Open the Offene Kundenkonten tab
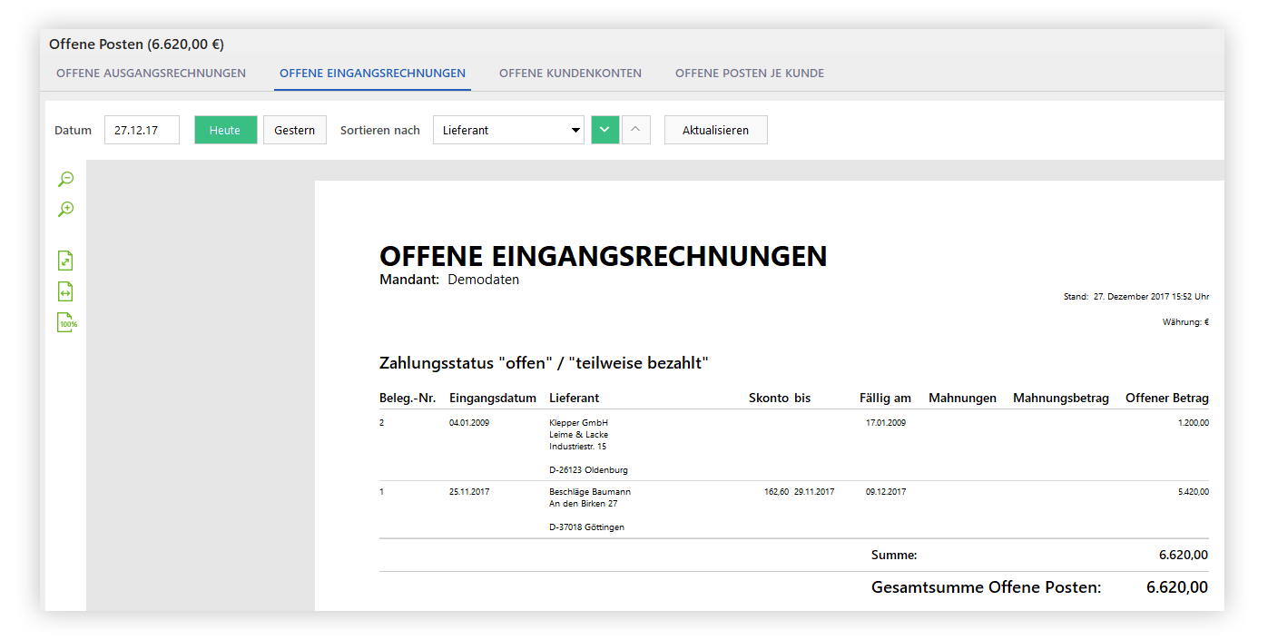The height and width of the screenshot is (640, 1268). pyautogui.click(x=570, y=74)
